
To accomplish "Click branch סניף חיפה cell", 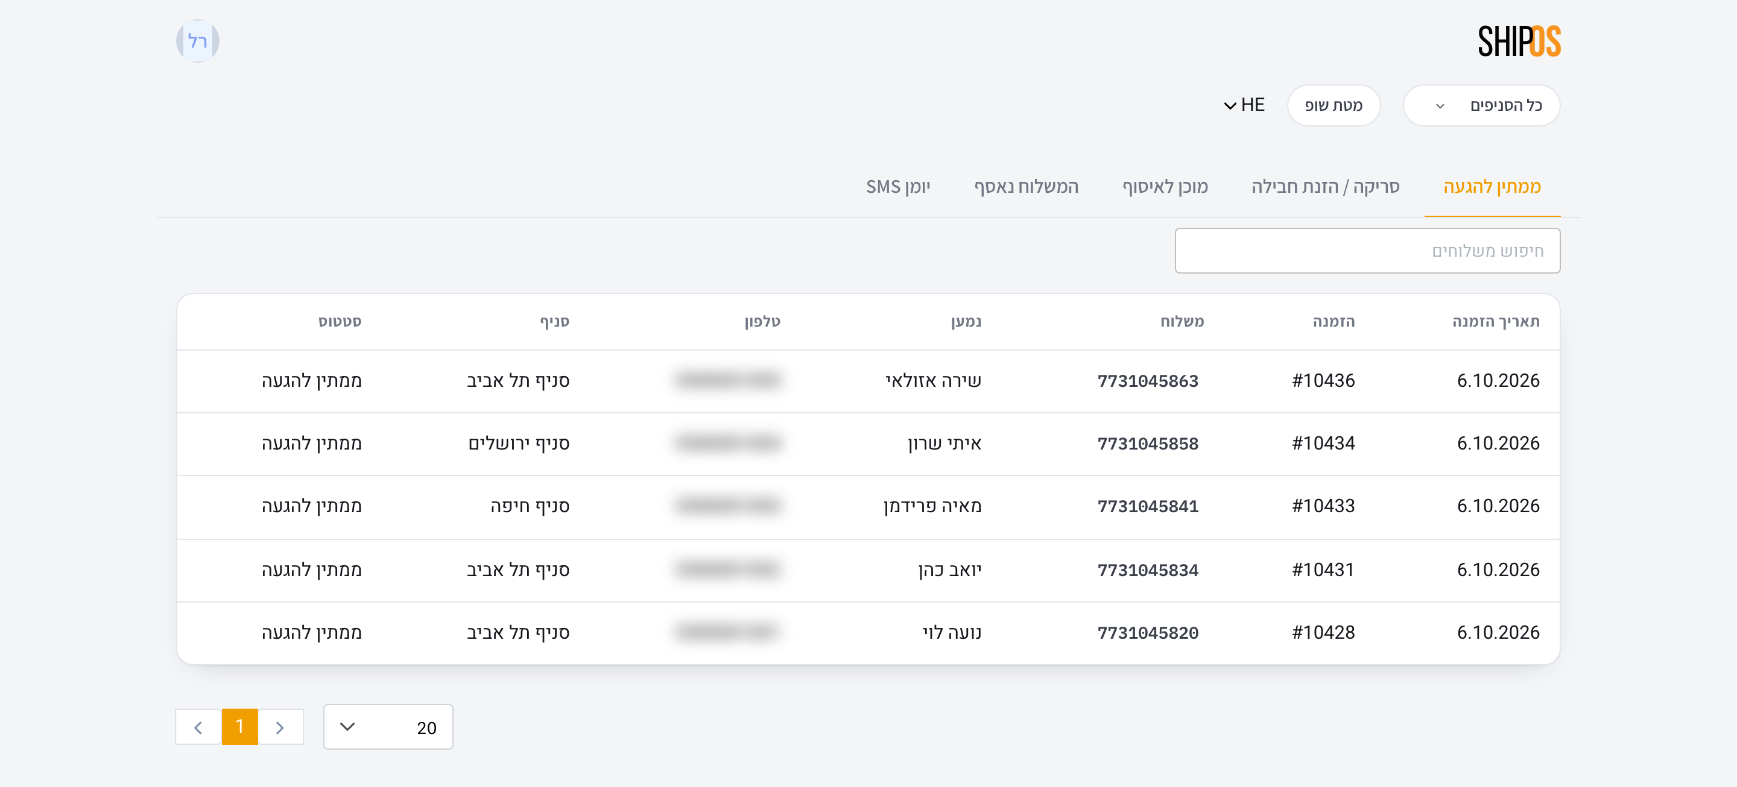I will 530,506.
